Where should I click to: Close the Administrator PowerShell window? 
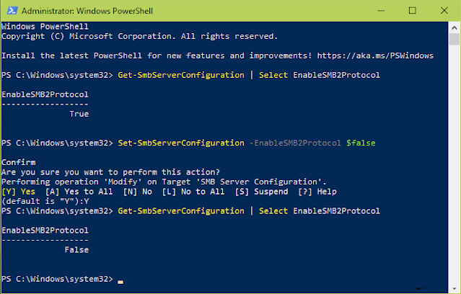tap(444, 11)
